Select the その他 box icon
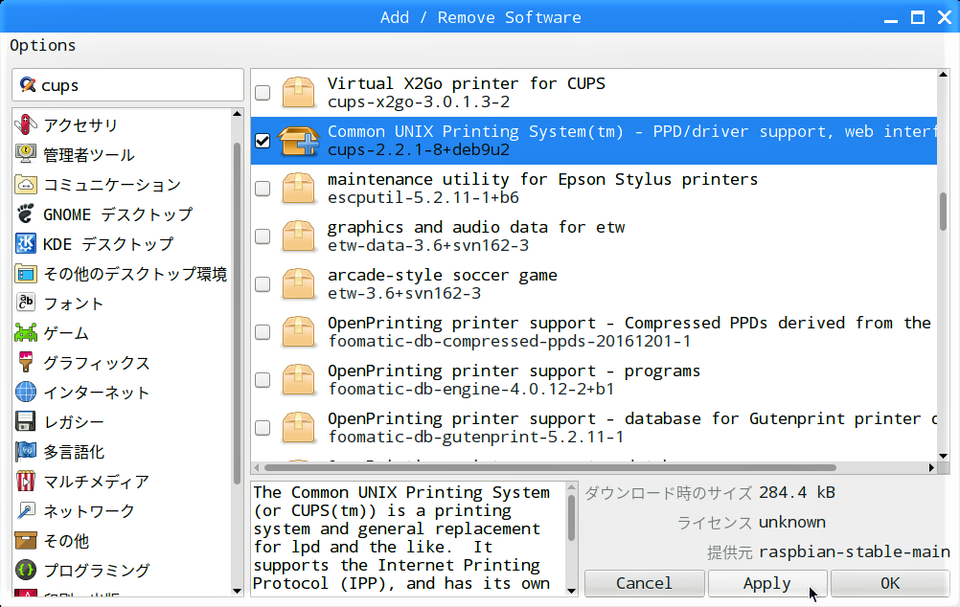This screenshot has height=607, width=960. (26, 540)
